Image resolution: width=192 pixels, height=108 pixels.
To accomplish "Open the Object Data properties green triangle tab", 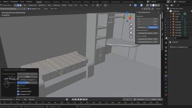I will (x=166, y=91).
